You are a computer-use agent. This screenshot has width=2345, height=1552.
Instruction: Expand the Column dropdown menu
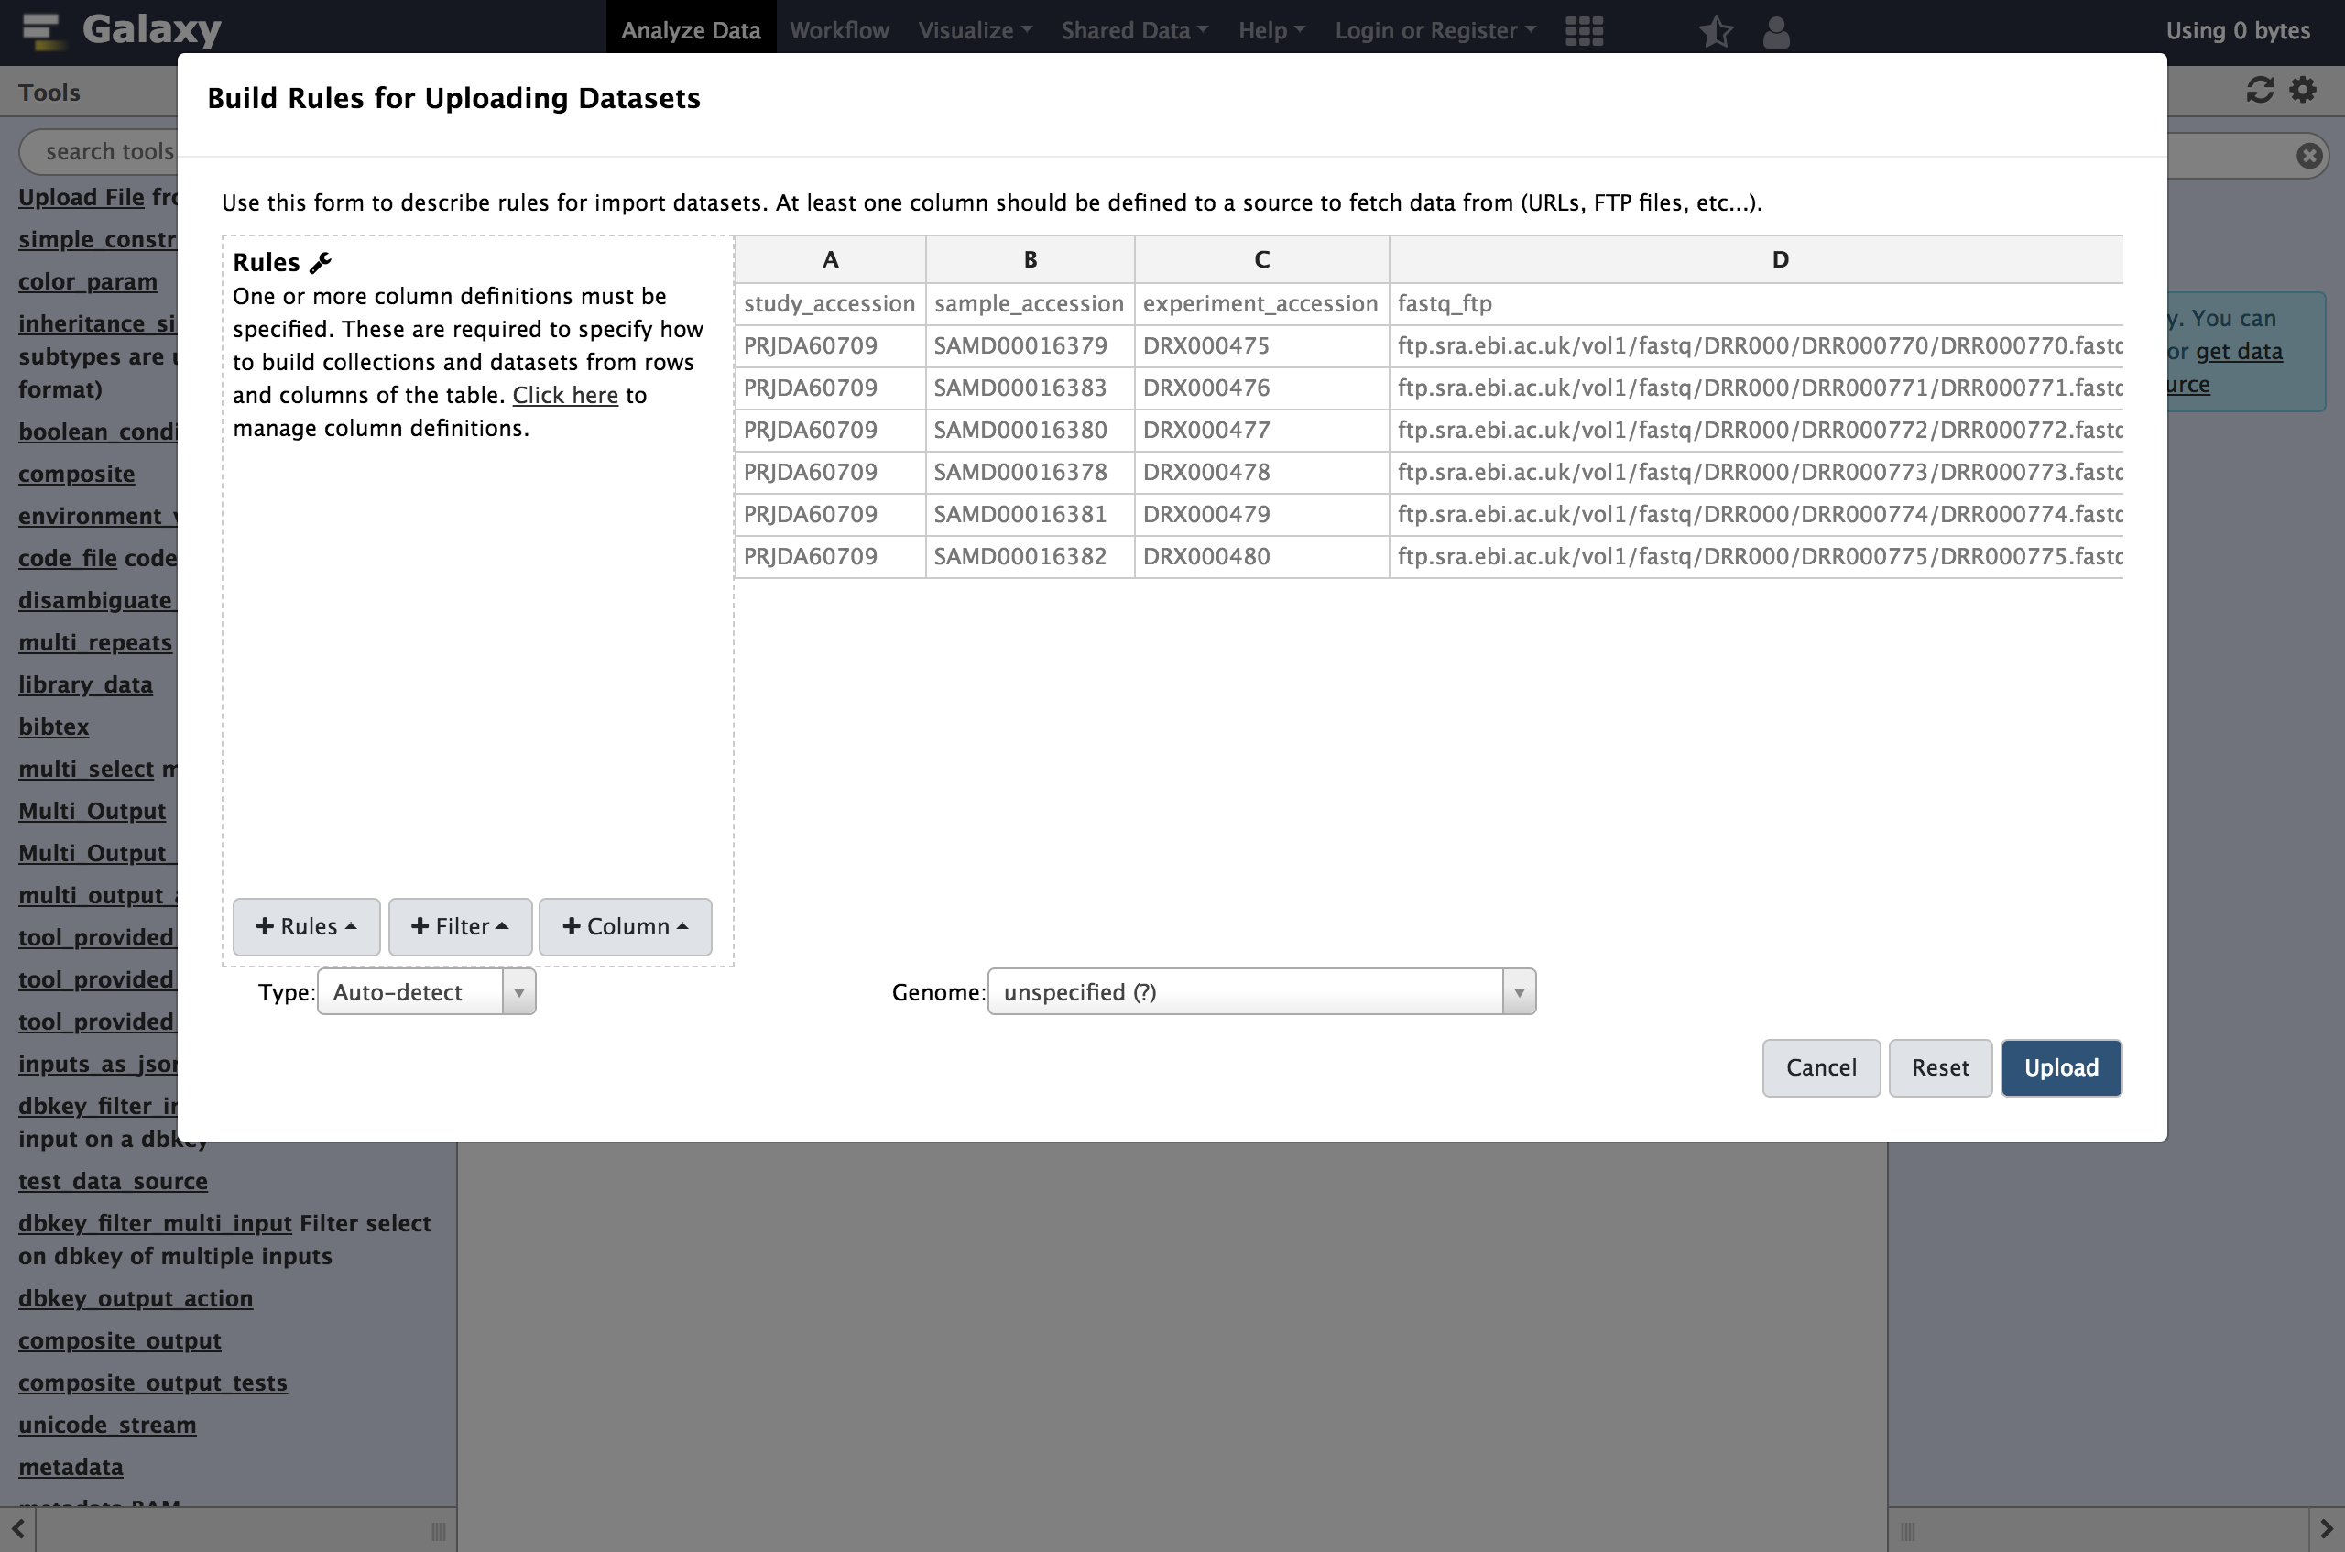coord(626,925)
